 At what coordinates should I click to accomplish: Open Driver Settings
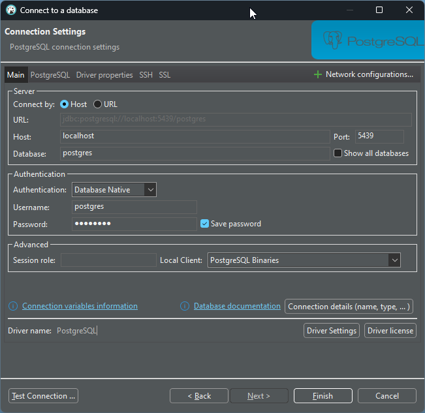(332, 331)
